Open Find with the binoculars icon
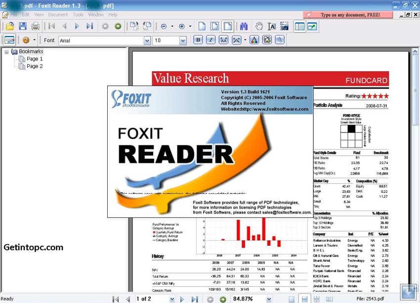Viewport: 420px width, 303px height. tap(244, 26)
